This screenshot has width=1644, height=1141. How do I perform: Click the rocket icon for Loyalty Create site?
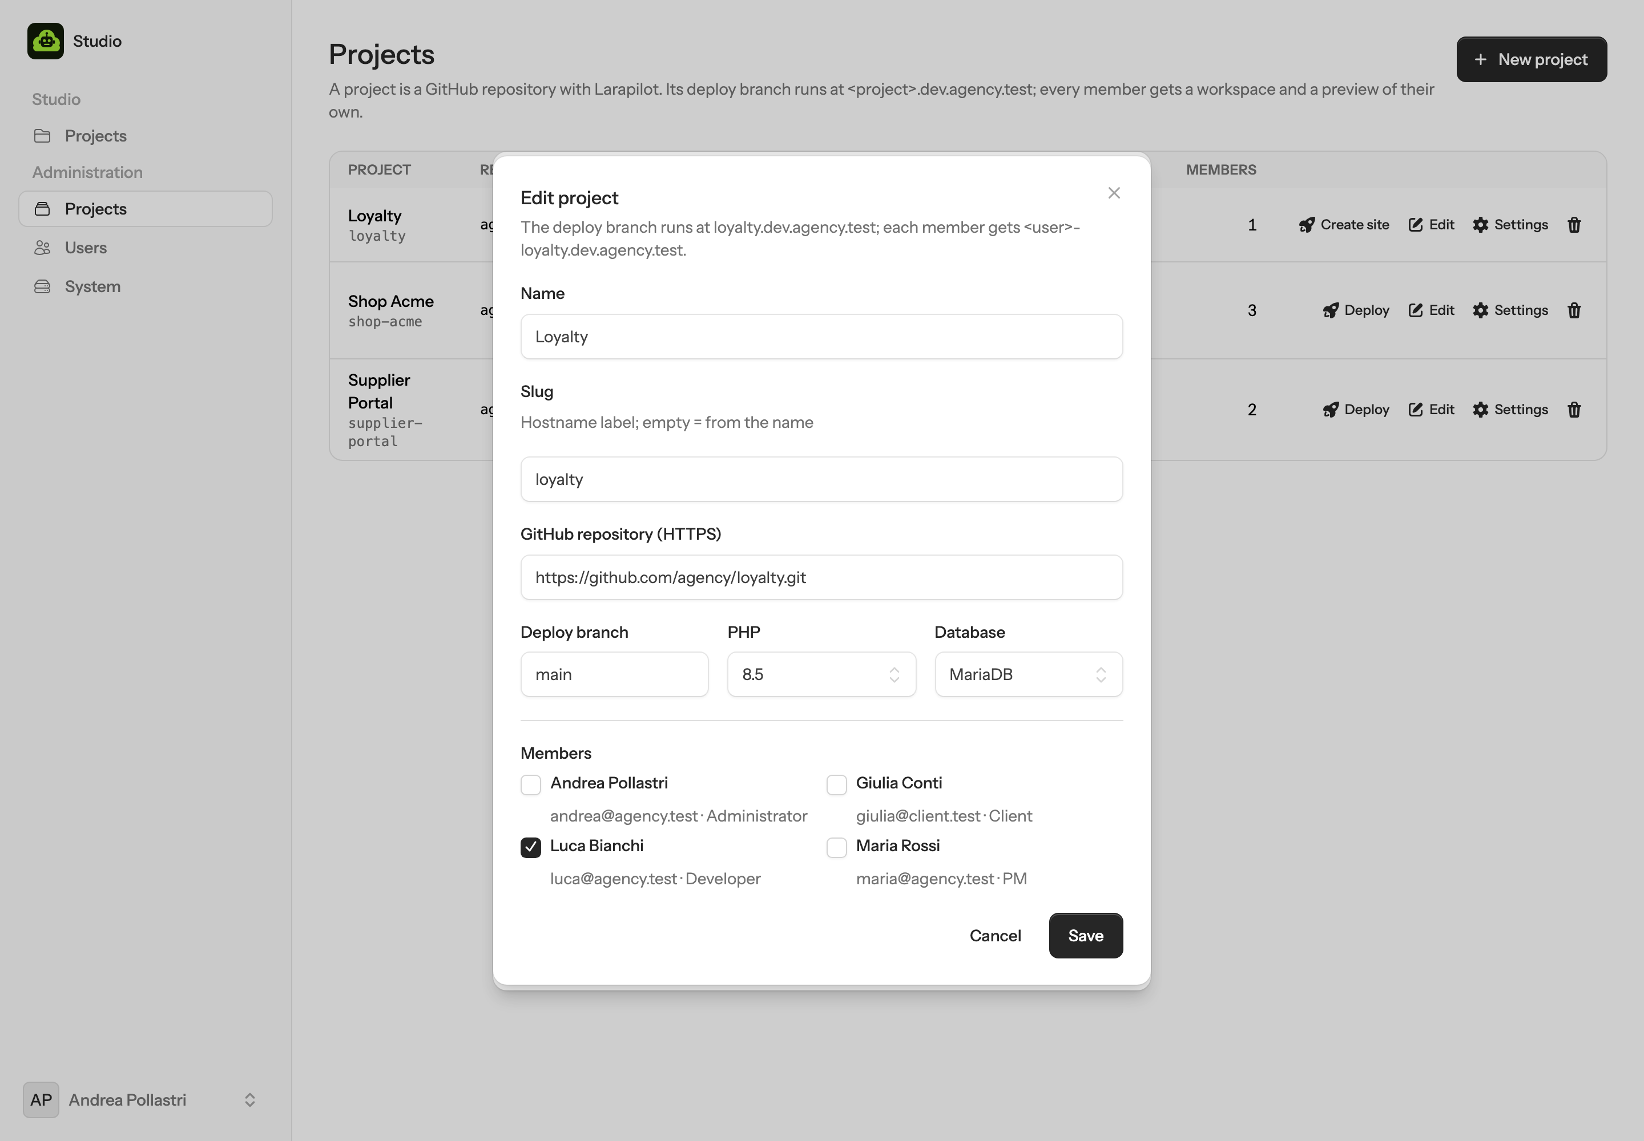pyautogui.click(x=1306, y=225)
